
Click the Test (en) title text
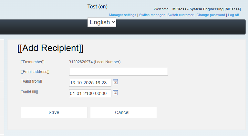tap(97, 6)
